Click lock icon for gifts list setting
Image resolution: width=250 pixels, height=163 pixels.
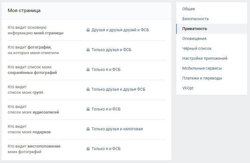click(x=88, y=129)
